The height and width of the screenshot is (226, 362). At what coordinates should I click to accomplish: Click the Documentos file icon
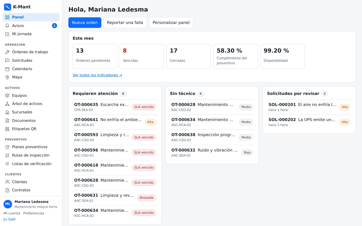(x=7, y=121)
